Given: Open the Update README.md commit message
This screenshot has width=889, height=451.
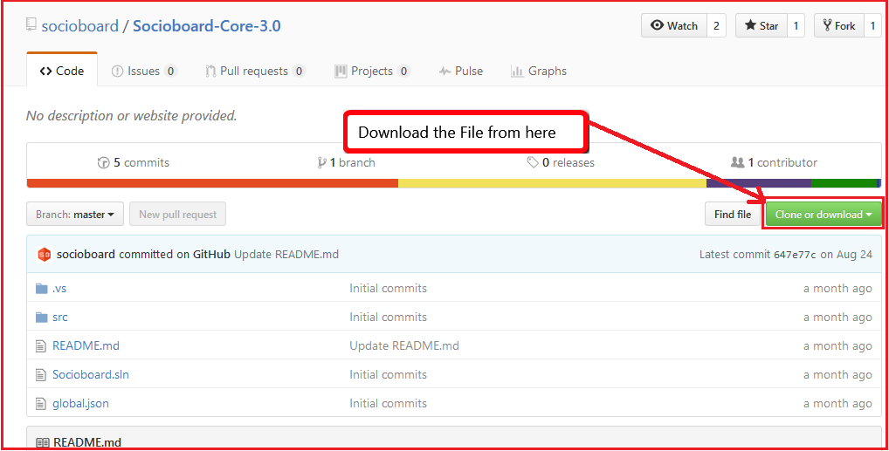Looking at the screenshot, I should click(286, 255).
